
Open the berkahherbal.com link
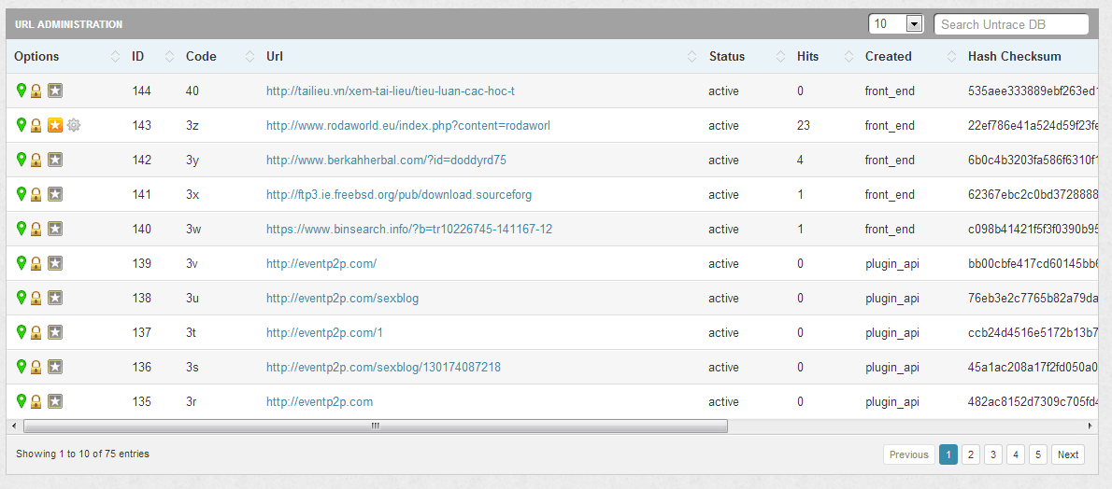coord(387,161)
